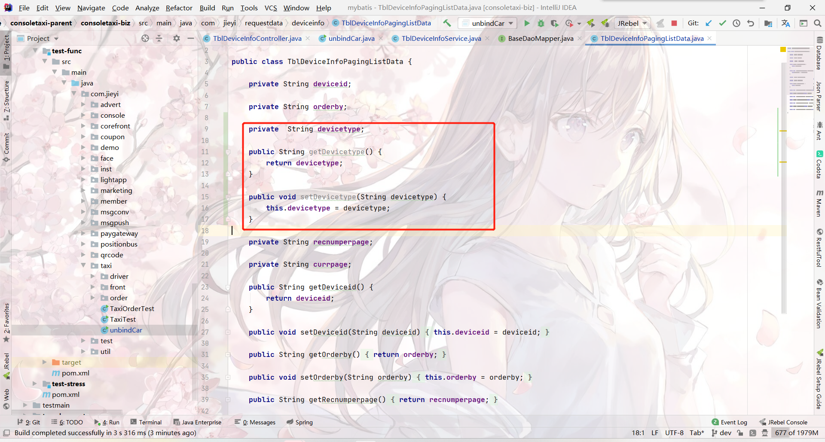Open the Terminal tool window
Screen dimensions: 825x442
[146, 422]
